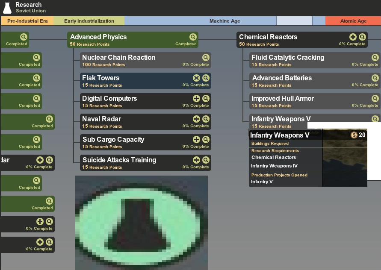Click the pale viewport segment on the era bar

click(x=294, y=21)
